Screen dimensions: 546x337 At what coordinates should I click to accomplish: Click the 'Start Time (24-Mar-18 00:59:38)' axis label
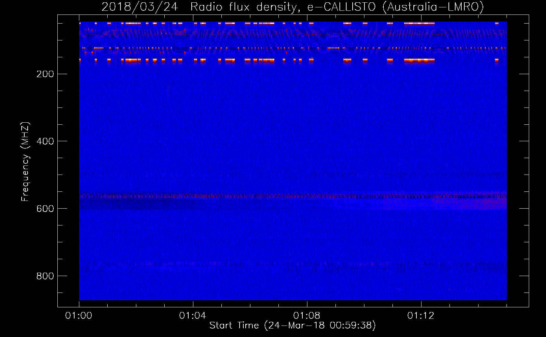293,326
